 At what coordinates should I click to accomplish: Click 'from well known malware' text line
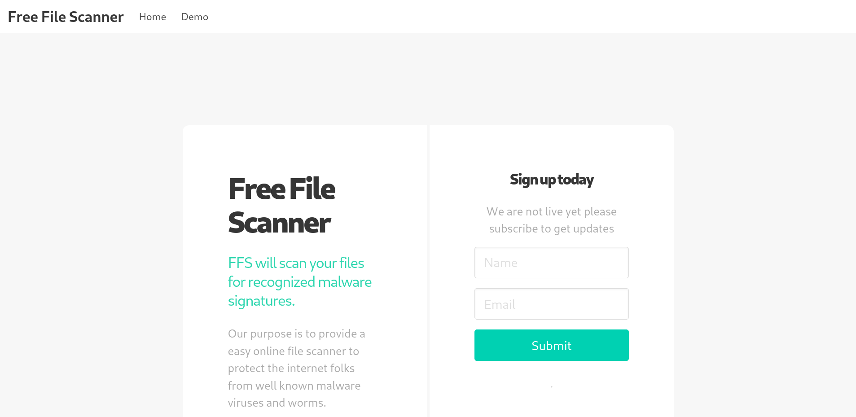pos(294,386)
